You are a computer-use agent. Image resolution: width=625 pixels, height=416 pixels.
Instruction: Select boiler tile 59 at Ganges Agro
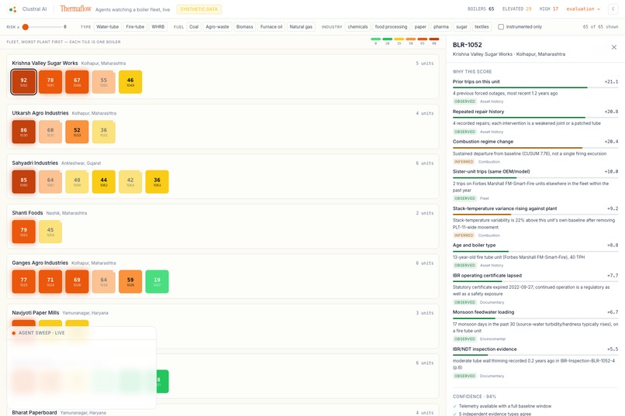click(x=130, y=281)
